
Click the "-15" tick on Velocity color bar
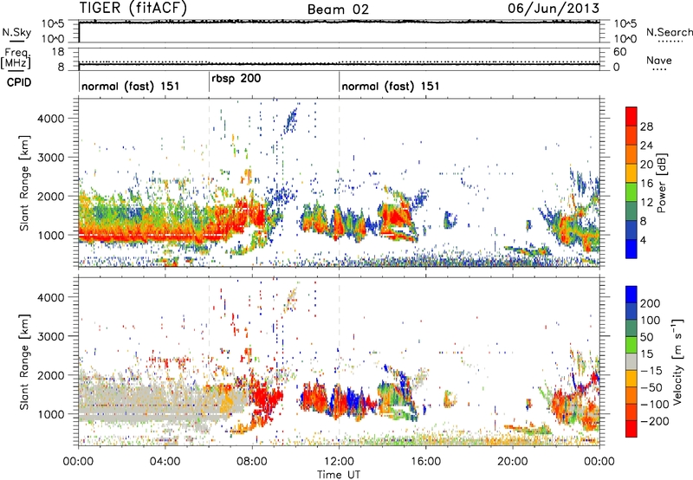[x=651, y=371]
